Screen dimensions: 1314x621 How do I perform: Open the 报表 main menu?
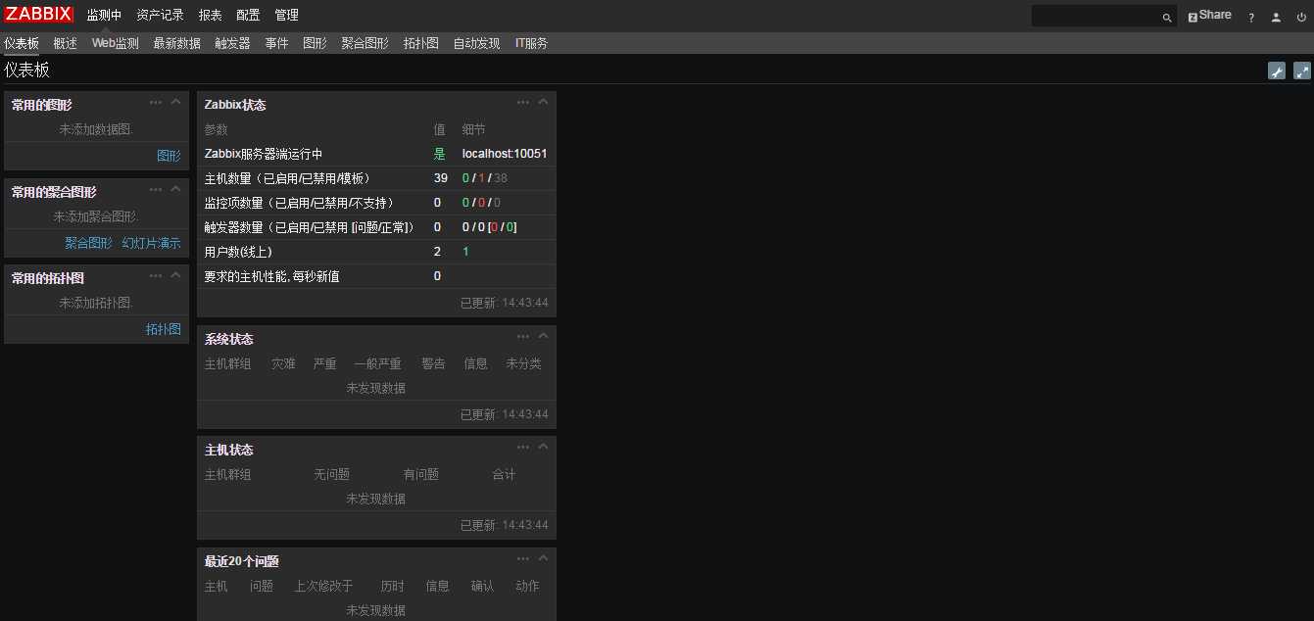pyautogui.click(x=210, y=16)
